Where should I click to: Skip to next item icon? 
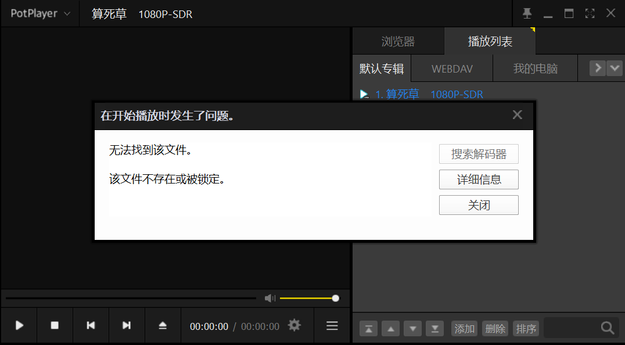127,326
